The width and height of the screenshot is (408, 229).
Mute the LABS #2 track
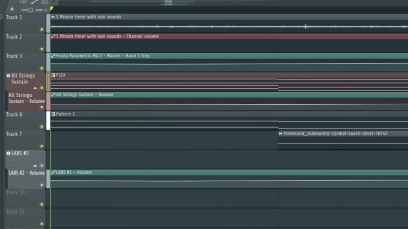[41, 165]
